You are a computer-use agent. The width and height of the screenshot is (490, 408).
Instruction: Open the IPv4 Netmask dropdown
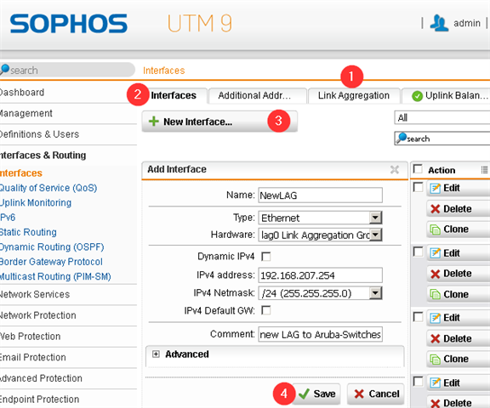(x=320, y=293)
